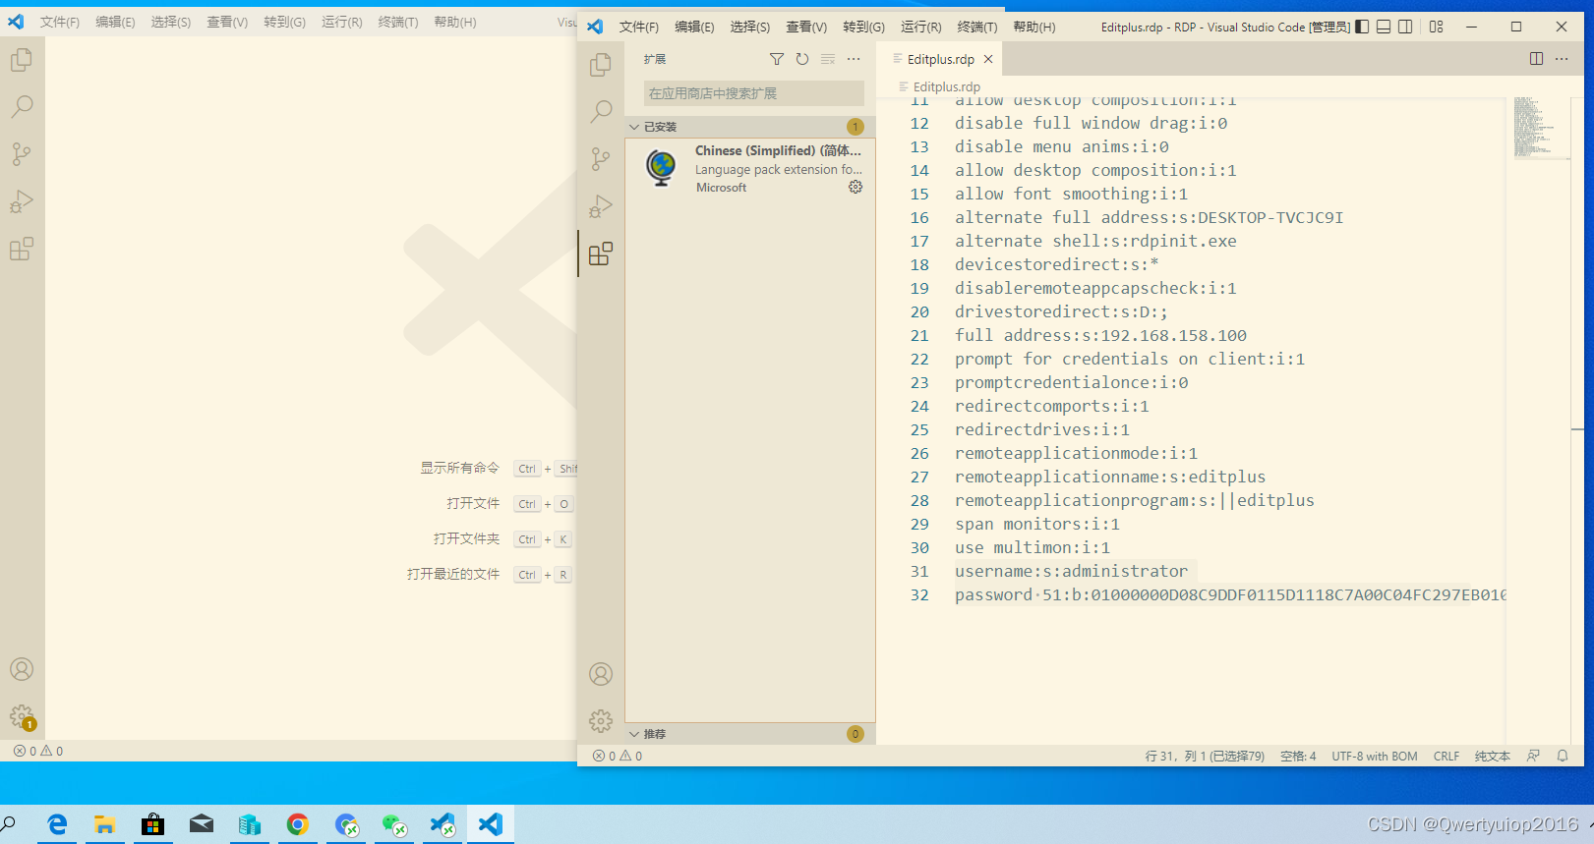
Task: Select Extensions view in front VS Code window
Action: coord(601,253)
